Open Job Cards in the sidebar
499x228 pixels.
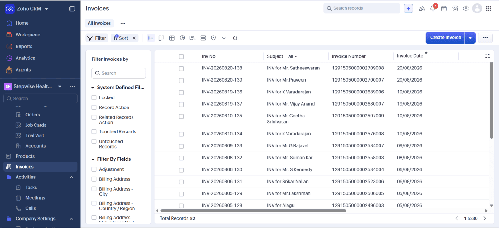click(x=36, y=125)
